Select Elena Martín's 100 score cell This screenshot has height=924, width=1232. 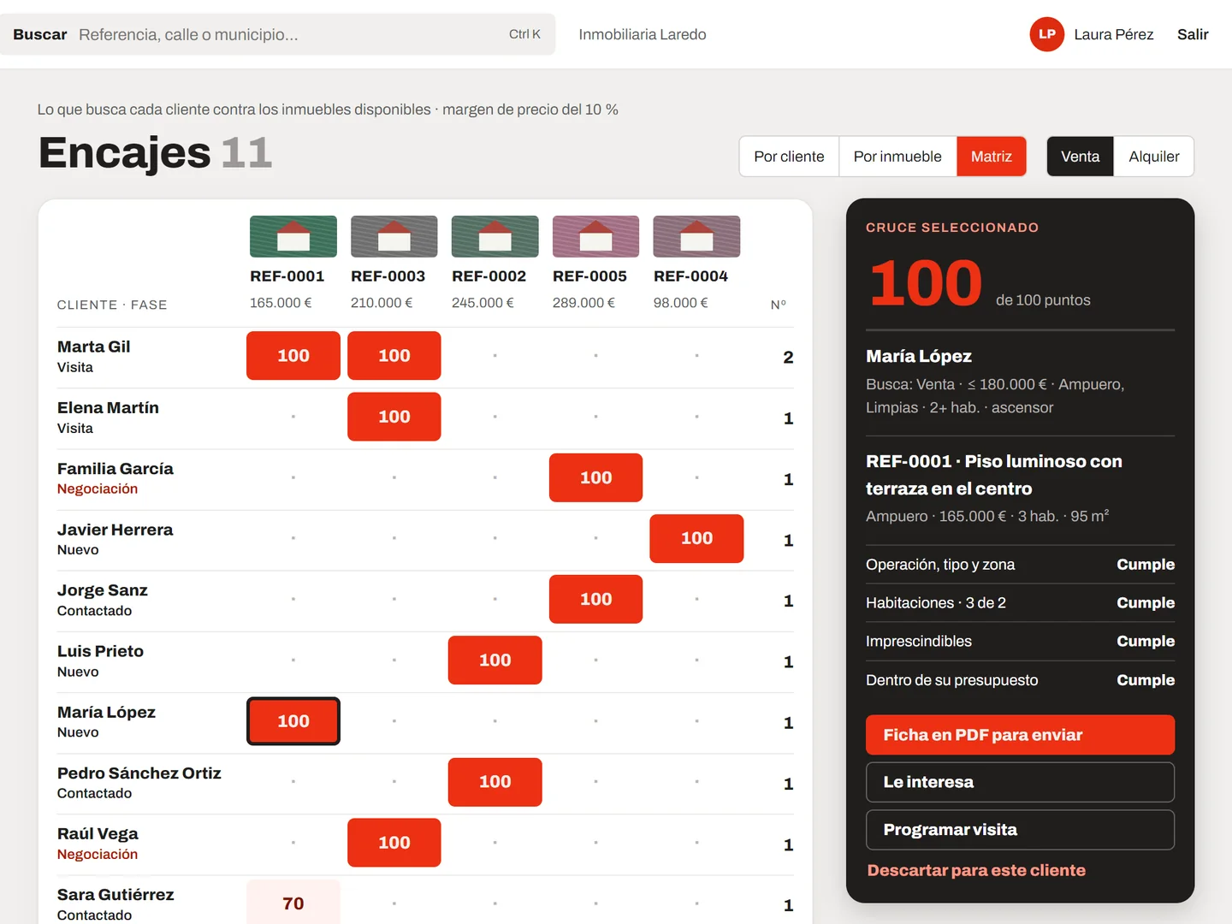tap(394, 417)
